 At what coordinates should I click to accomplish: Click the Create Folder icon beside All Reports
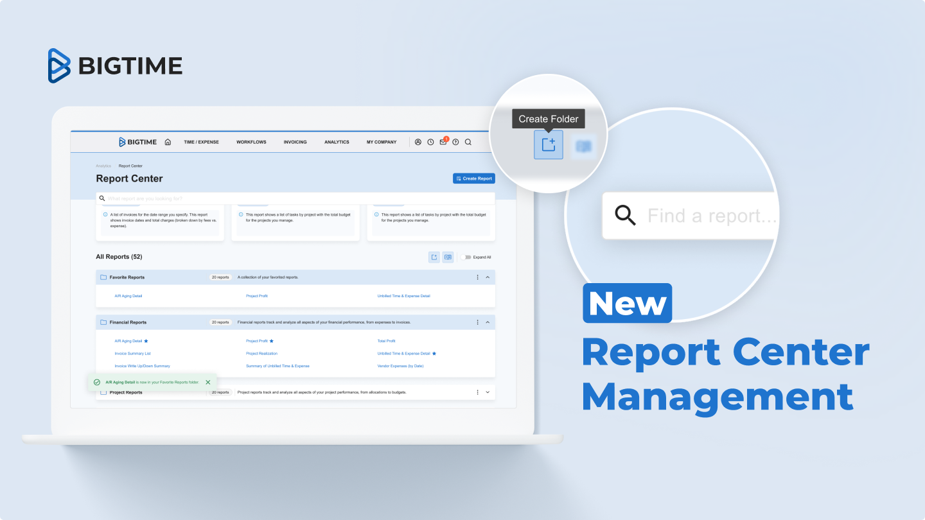(434, 257)
